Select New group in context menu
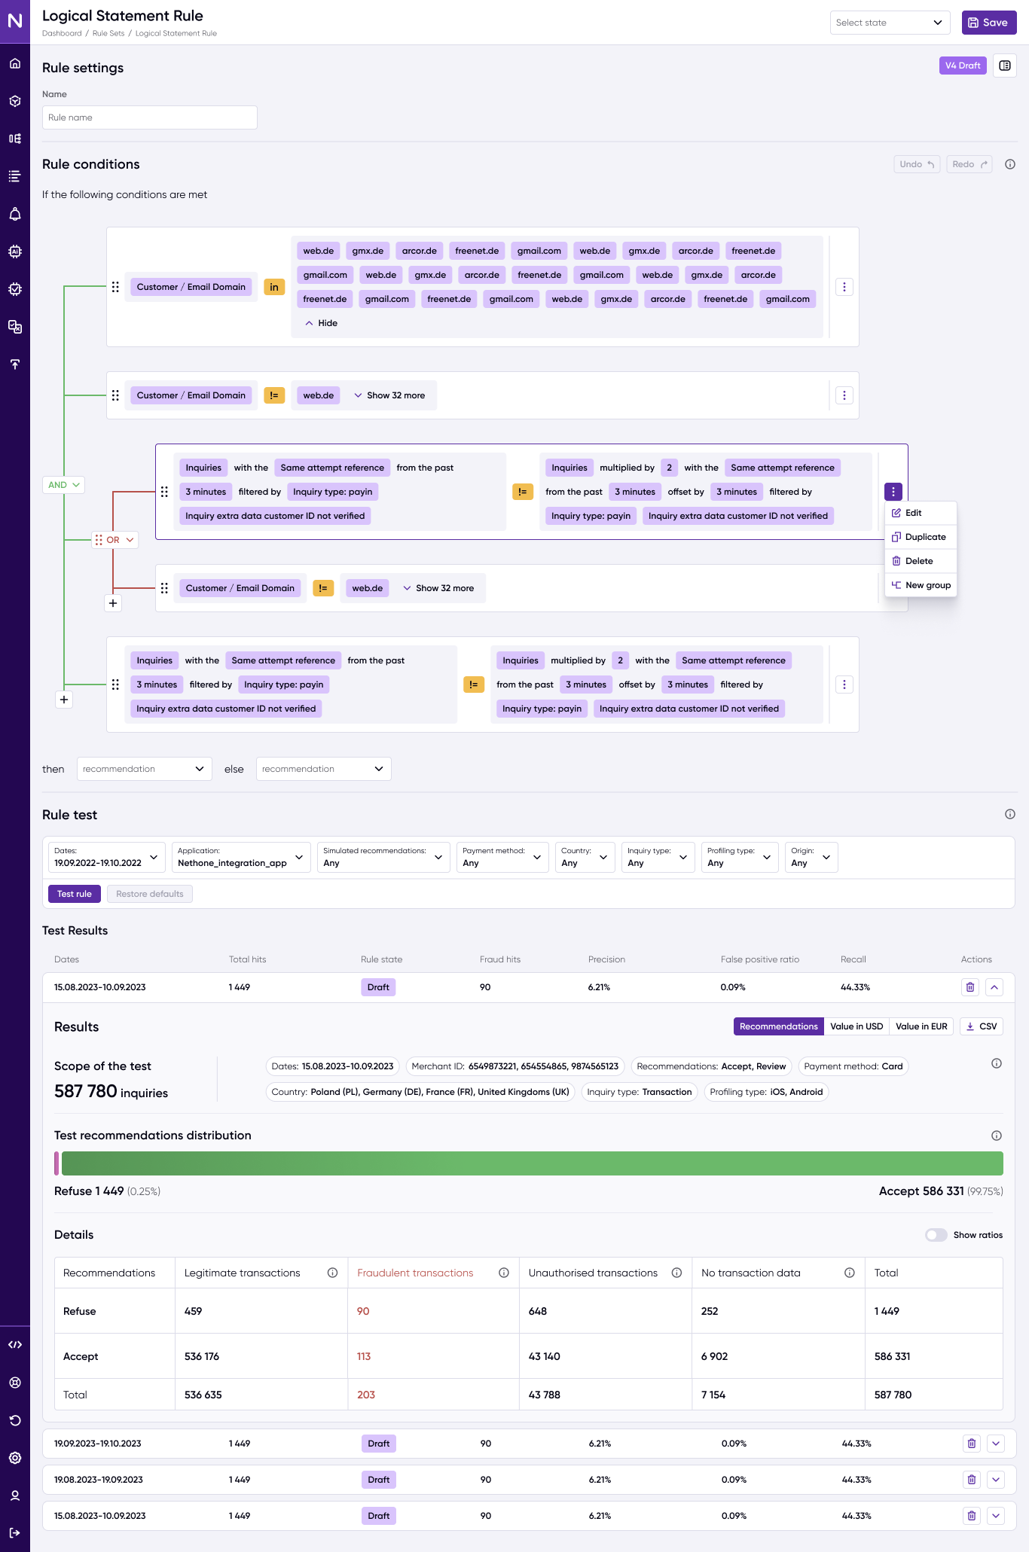This screenshot has width=1029, height=1552. coord(921,585)
